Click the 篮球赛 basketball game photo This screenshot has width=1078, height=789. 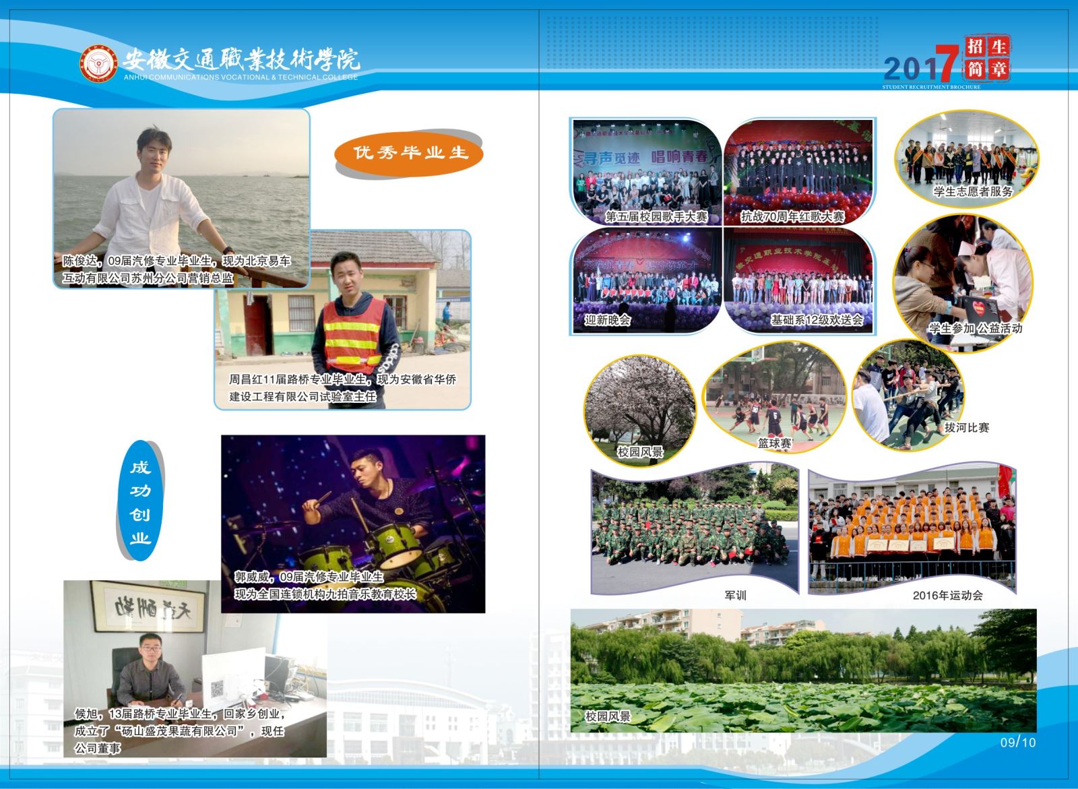click(x=773, y=398)
